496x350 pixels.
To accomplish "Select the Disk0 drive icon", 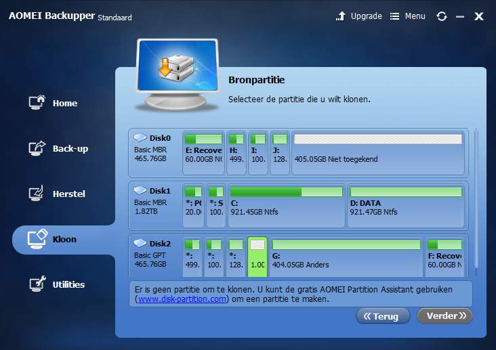I will tap(140, 137).
